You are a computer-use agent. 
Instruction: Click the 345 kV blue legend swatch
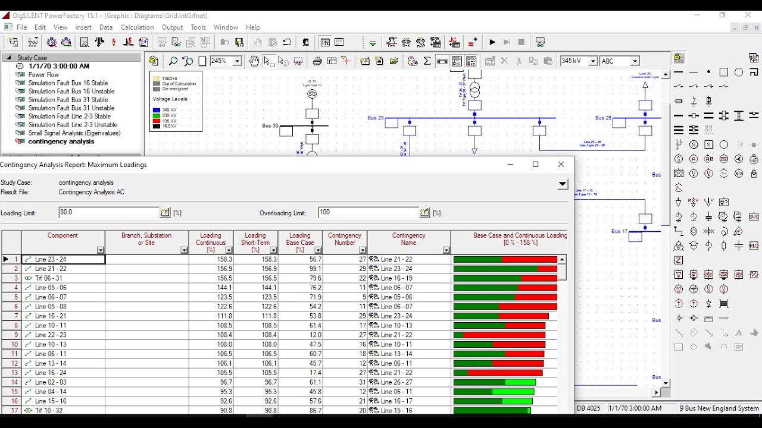[x=157, y=110]
